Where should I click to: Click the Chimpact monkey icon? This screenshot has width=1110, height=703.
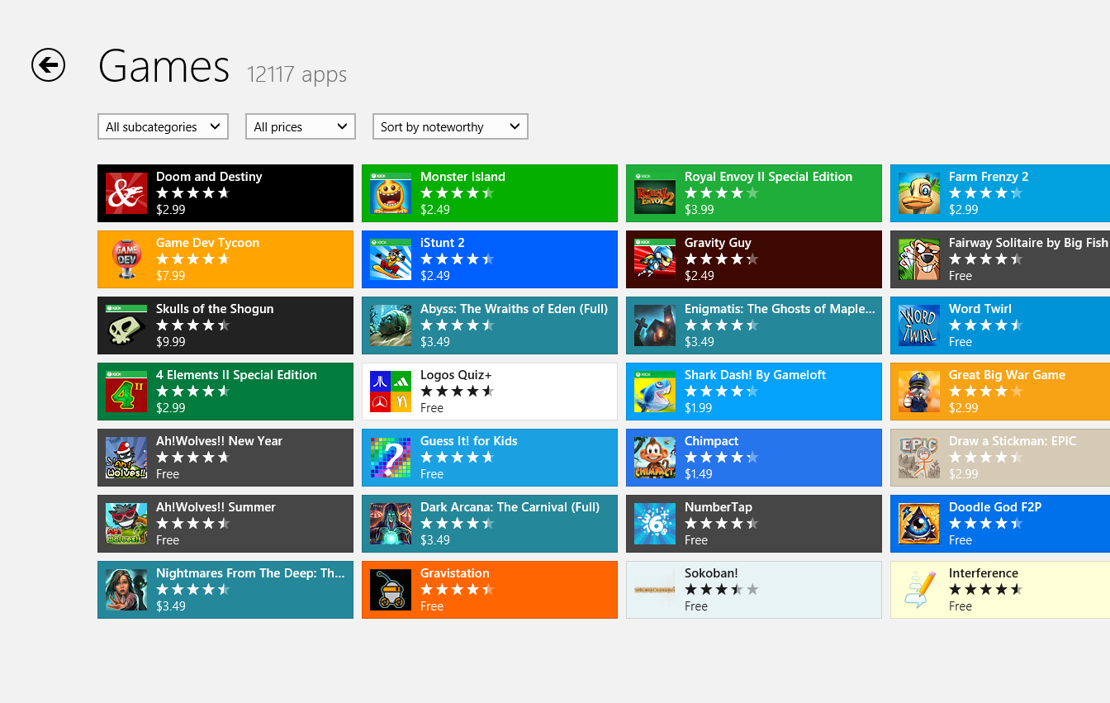(x=654, y=457)
